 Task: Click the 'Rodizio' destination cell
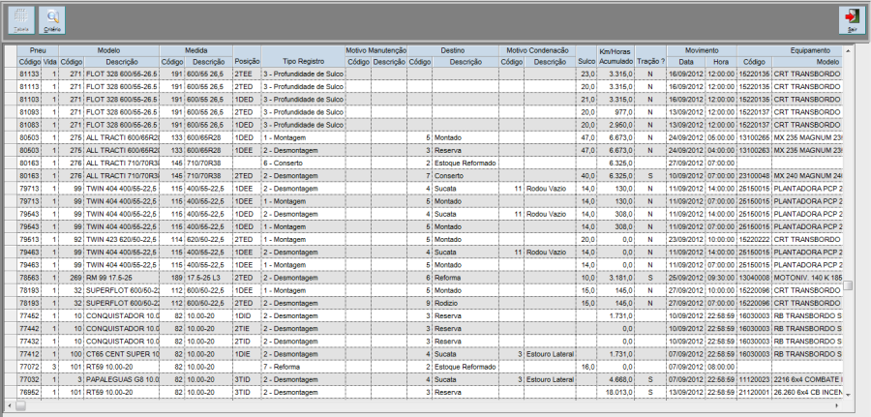[x=466, y=304]
